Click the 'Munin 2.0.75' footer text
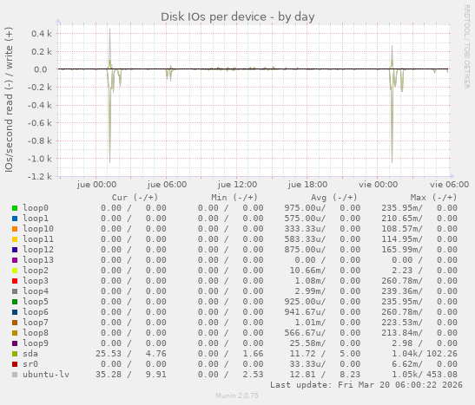This screenshot has height=405, width=475. (237, 395)
